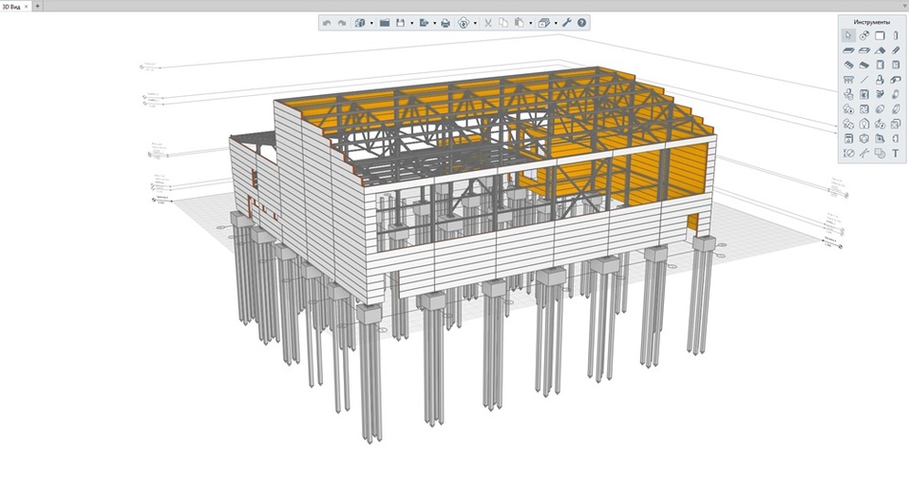Viewport: 909px width, 481px height.
Task: Select the arrow selection tool in Инструменты
Action: click(x=848, y=35)
